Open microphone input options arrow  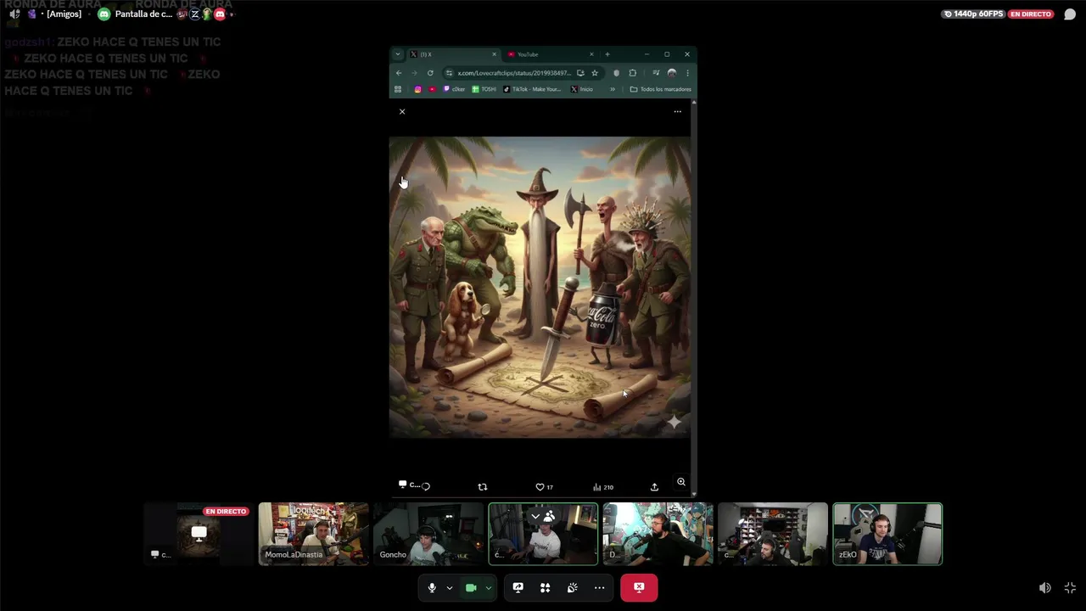point(449,588)
